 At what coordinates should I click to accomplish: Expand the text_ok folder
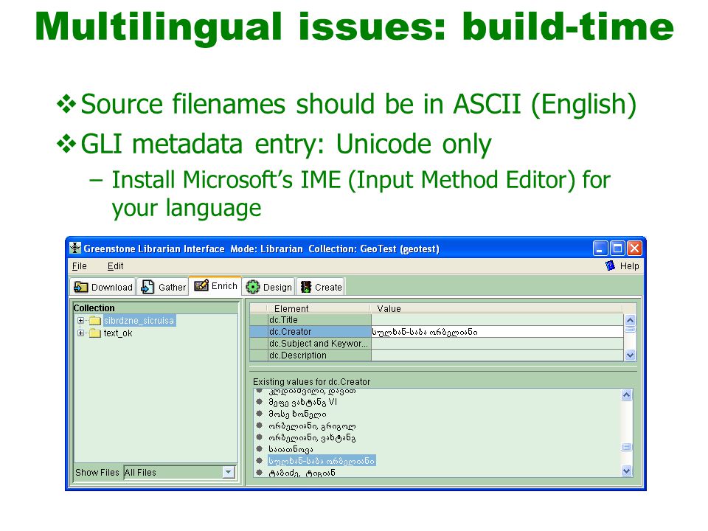tap(80, 333)
